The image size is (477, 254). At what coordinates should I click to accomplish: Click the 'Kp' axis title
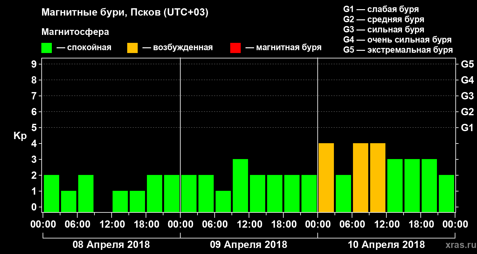pyautogui.click(x=20, y=136)
